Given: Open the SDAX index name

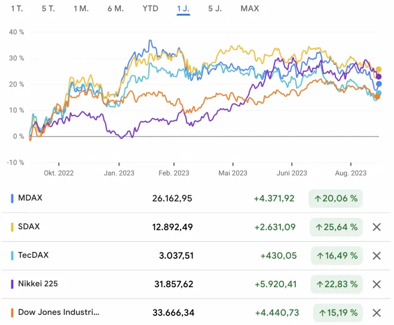Looking at the screenshot, I should pyautogui.click(x=30, y=227).
